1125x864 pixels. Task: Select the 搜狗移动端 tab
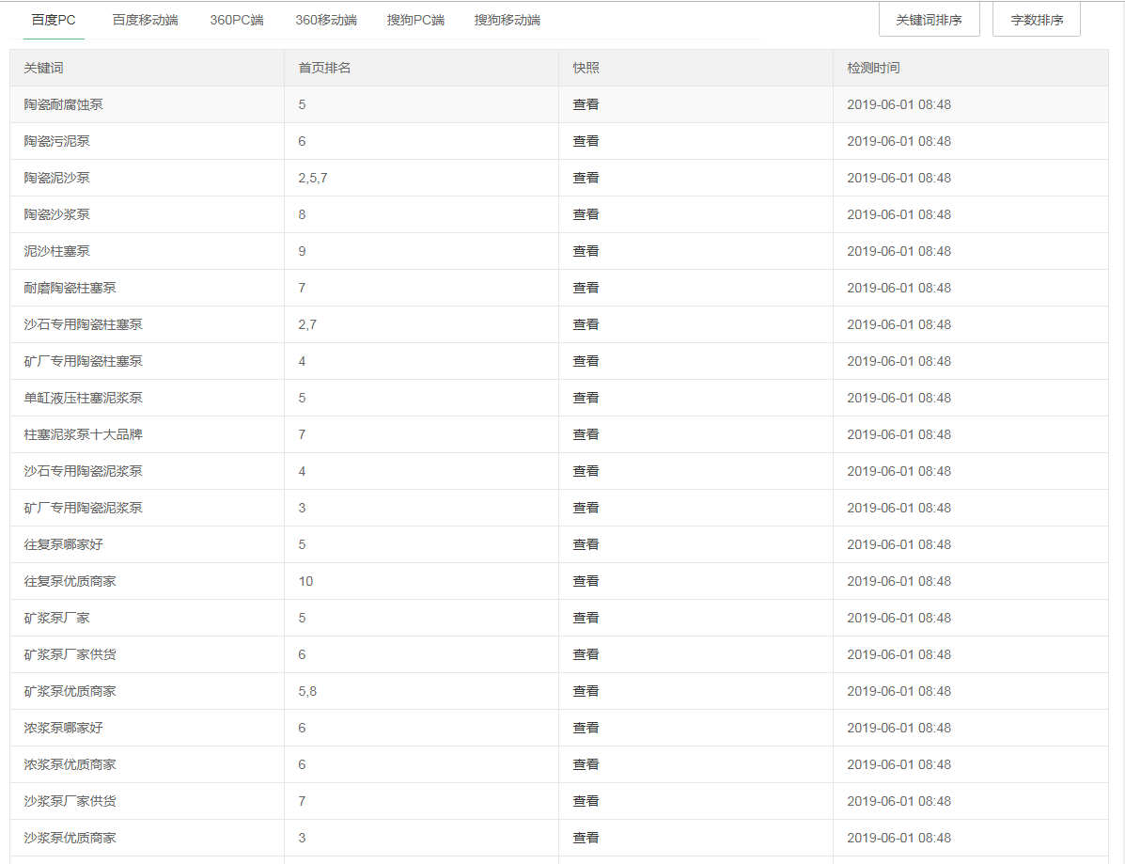[507, 20]
